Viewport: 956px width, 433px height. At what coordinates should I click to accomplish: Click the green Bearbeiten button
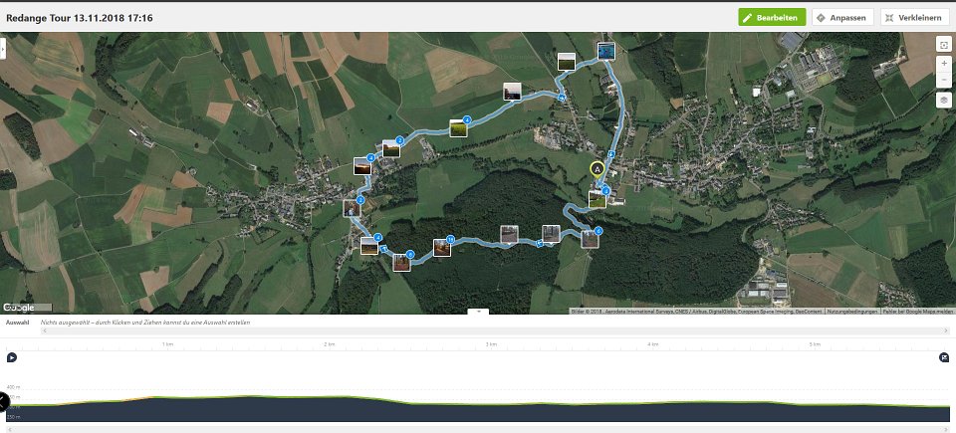point(772,18)
